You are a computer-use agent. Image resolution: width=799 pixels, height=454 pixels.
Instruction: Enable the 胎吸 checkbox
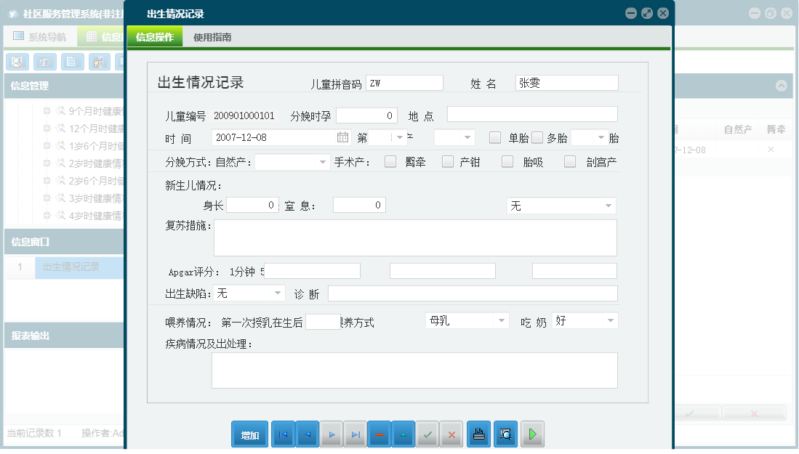coord(507,162)
